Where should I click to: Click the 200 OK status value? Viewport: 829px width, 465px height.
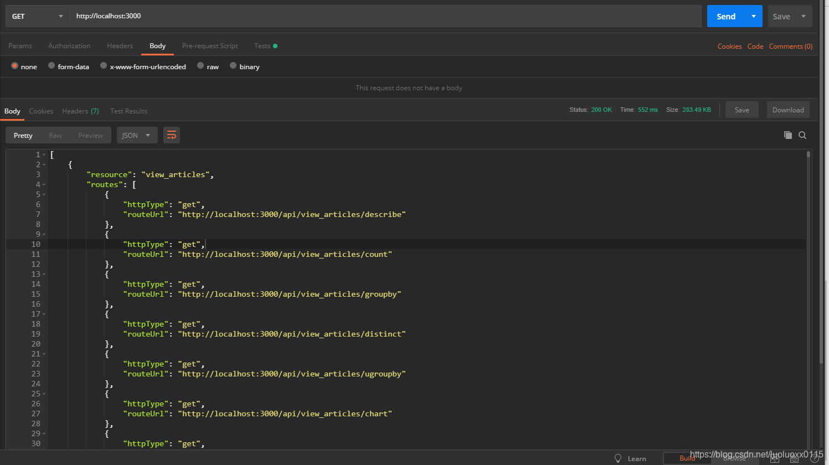point(601,110)
